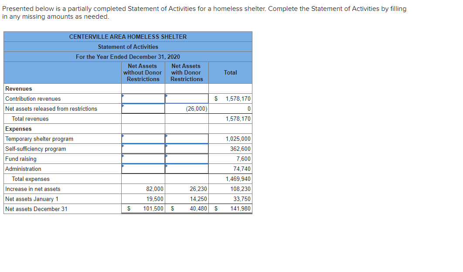Image resolution: width=463 pixels, height=272 pixels.
Task: Select Self-sufficiency program with donor restrictions input
Action: pyautogui.click(x=187, y=149)
